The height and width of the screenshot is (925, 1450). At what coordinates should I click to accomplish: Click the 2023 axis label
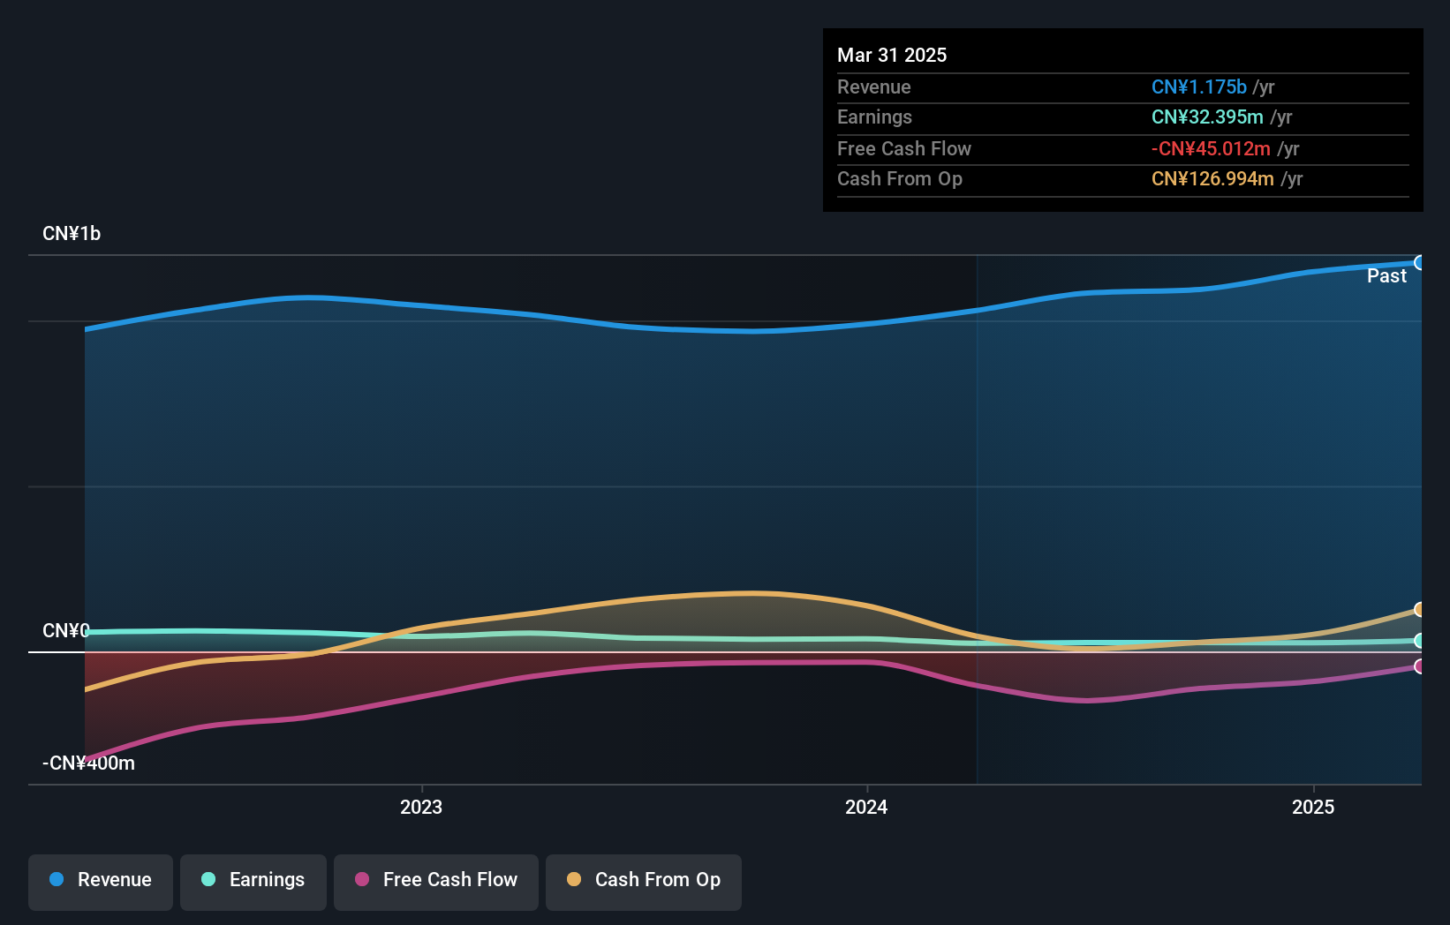pos(421,807)
